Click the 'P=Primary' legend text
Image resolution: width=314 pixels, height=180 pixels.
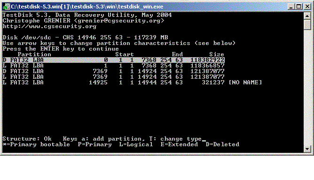pos(95,144)
